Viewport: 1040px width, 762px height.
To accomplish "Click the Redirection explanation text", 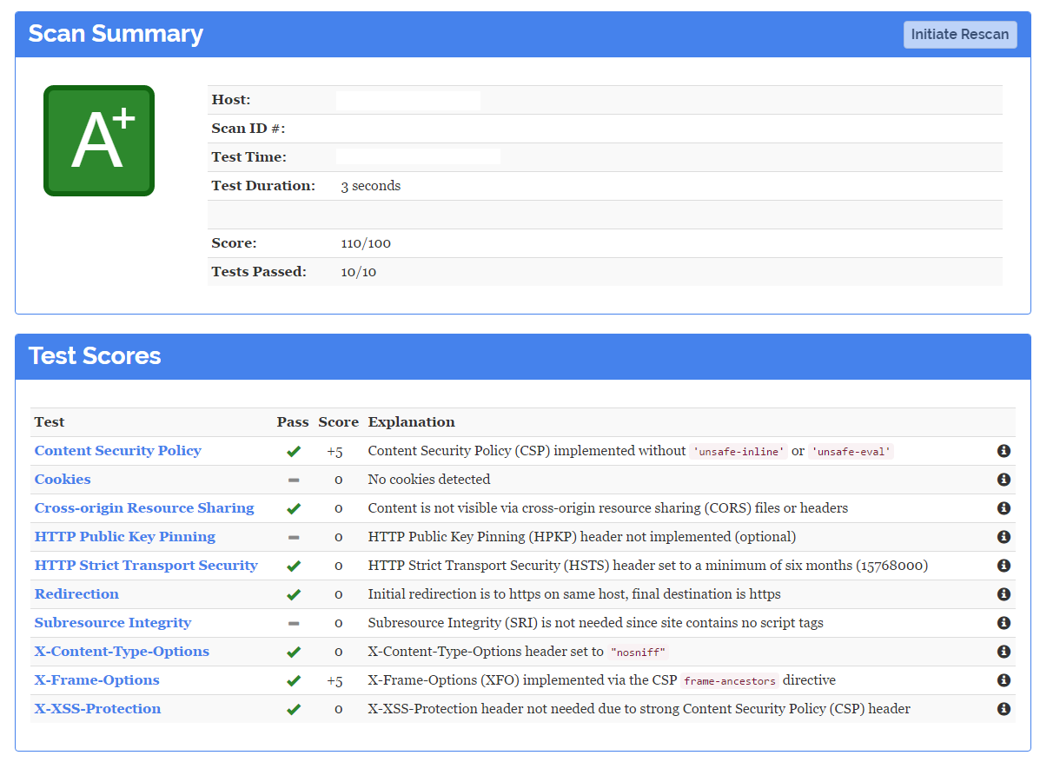I will 574,593.
